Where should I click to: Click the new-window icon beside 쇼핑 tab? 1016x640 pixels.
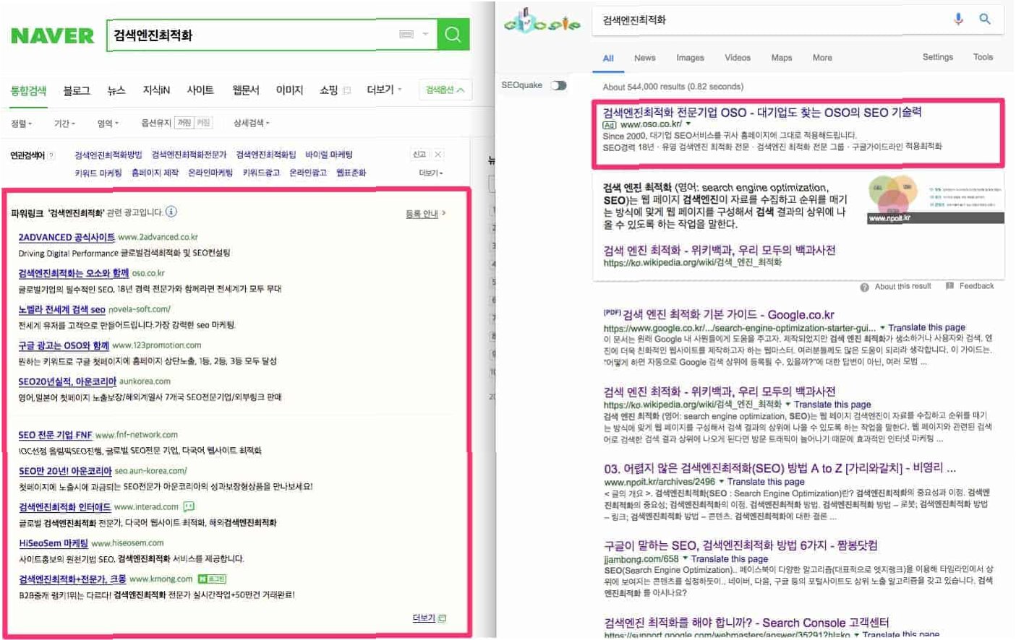(x=347, y=90)
